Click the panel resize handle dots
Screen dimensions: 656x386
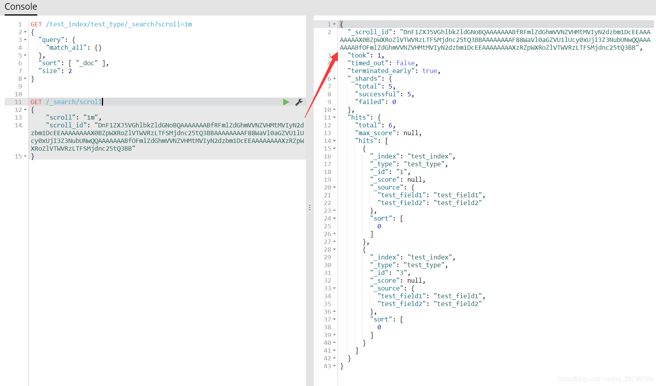click(x=310, y=208)
